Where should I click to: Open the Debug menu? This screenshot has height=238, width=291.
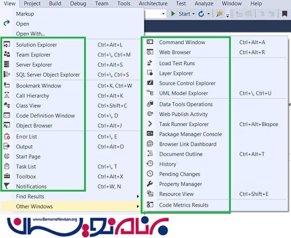pyautogui.click(x=78, y=4)
